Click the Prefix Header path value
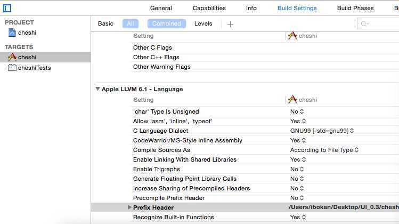The width and height of the screenshot is (399, 224). point(344,207)
